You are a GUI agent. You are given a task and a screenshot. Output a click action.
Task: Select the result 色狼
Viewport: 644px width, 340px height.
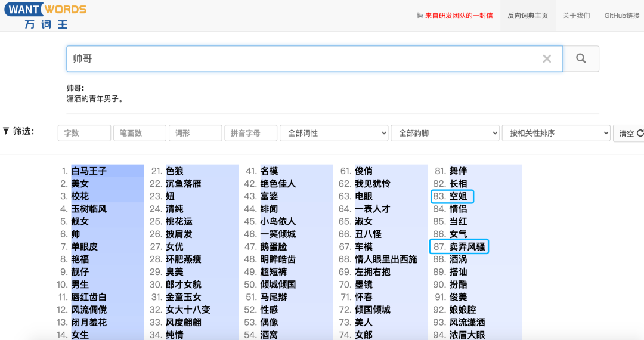[x=175, y=171]
